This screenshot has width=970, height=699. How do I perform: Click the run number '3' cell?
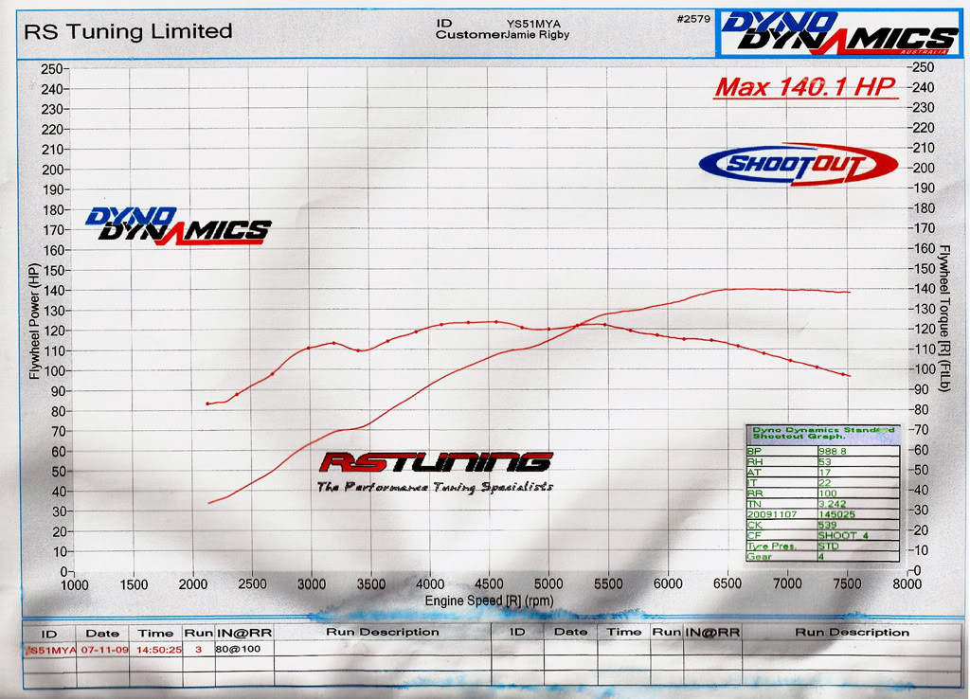(x=199, y=650)
